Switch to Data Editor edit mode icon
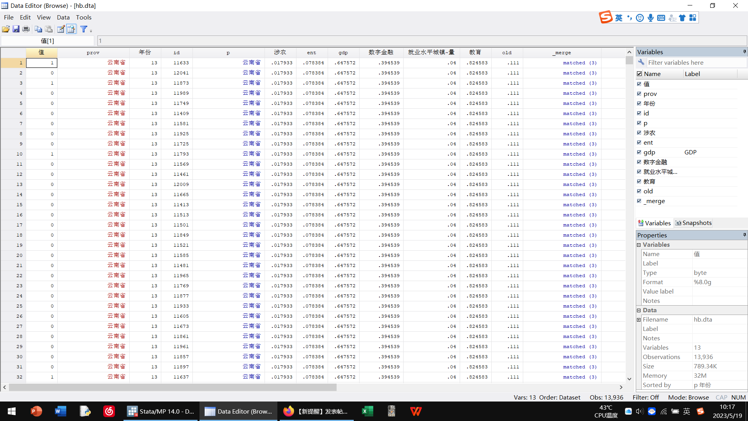The image size is (748, 421). (61, 29)
